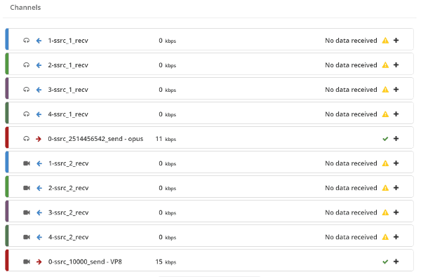
Task: Click green checkmark on opus send channel
Action: [385, 139]
